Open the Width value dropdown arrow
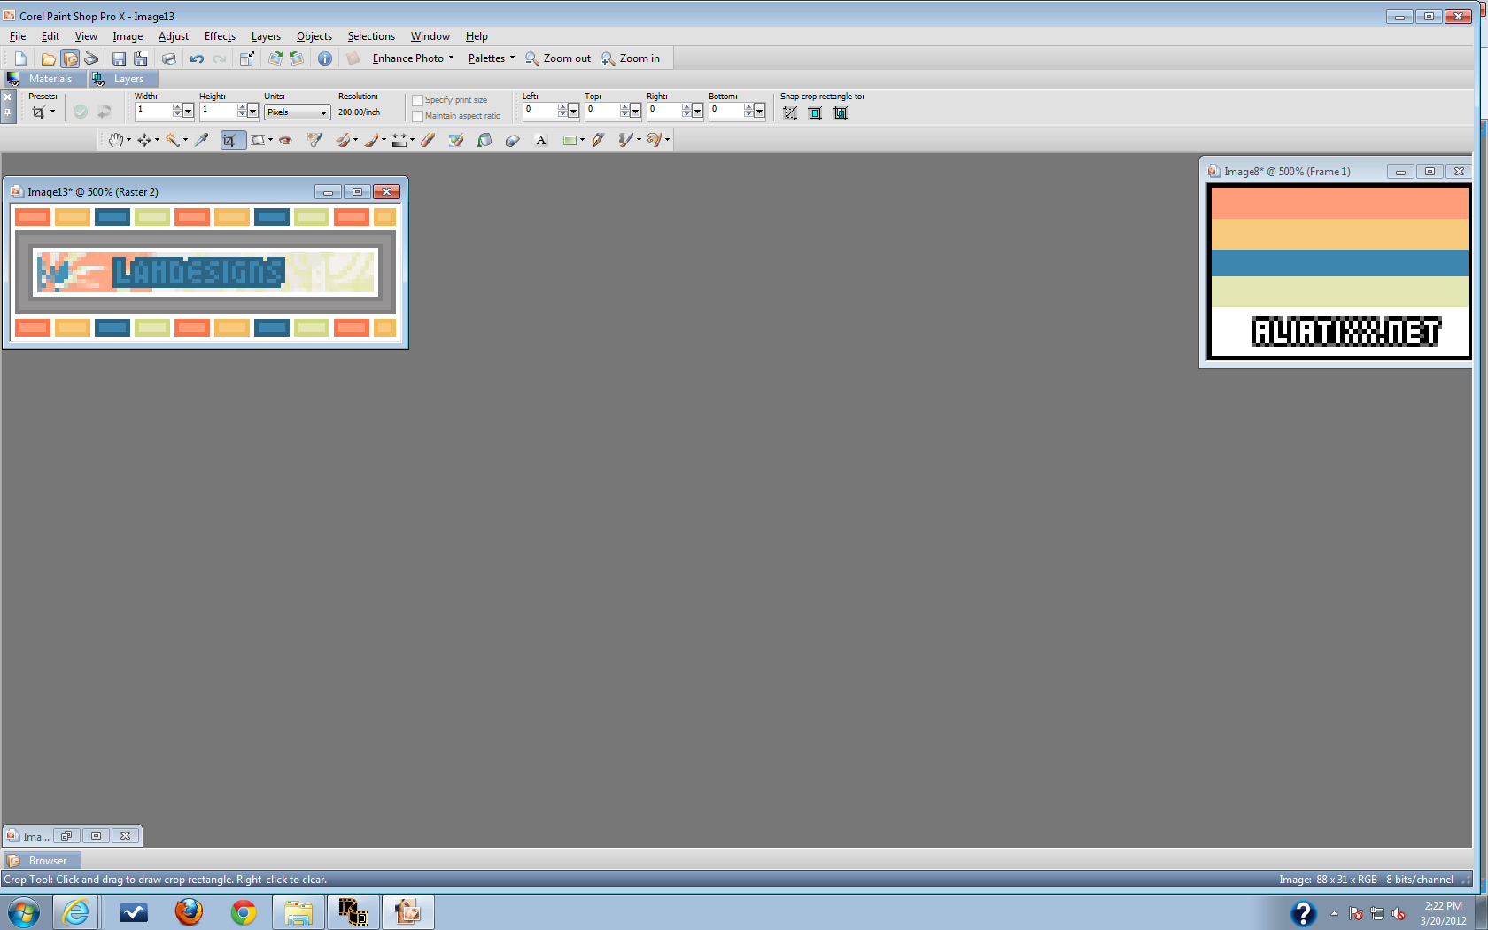This screenshot has height=930, width=1488. [188, 112]
